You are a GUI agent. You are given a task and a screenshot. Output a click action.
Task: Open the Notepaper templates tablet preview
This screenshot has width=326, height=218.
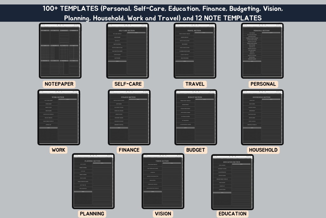pos(60,51)
